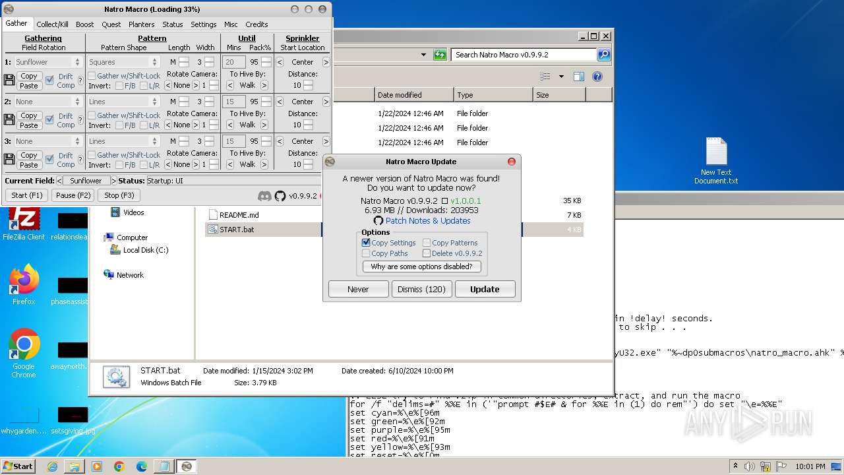Click the Stop (F3) button
This screenshot has height=475, width=844.
[119, 195]
